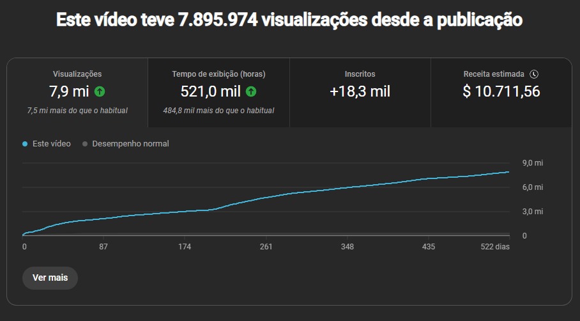This screenshot has height=321, width=580.
Task: Click the 9,0 mi y-axis label
Action: point(533,163)
